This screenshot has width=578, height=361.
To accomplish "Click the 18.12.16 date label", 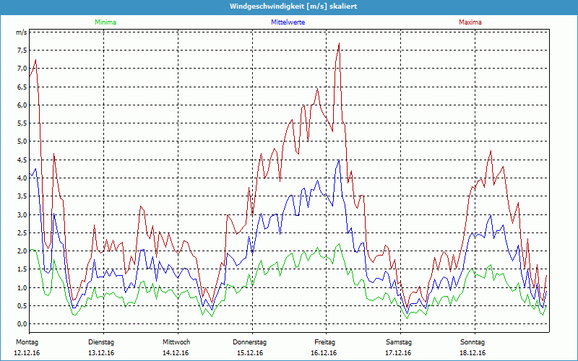I will pos(473,352).
